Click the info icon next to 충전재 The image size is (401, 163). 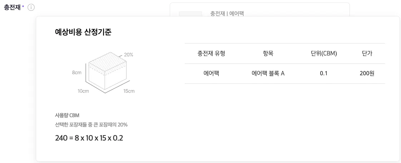pyautogui.click(x=31, y=7)
